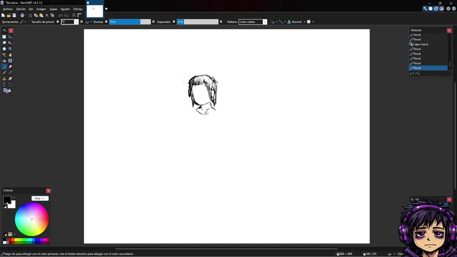This screenshot has height=257, width=457.
Task: Open the Archivo menu
Action: [x=7, y=9]
